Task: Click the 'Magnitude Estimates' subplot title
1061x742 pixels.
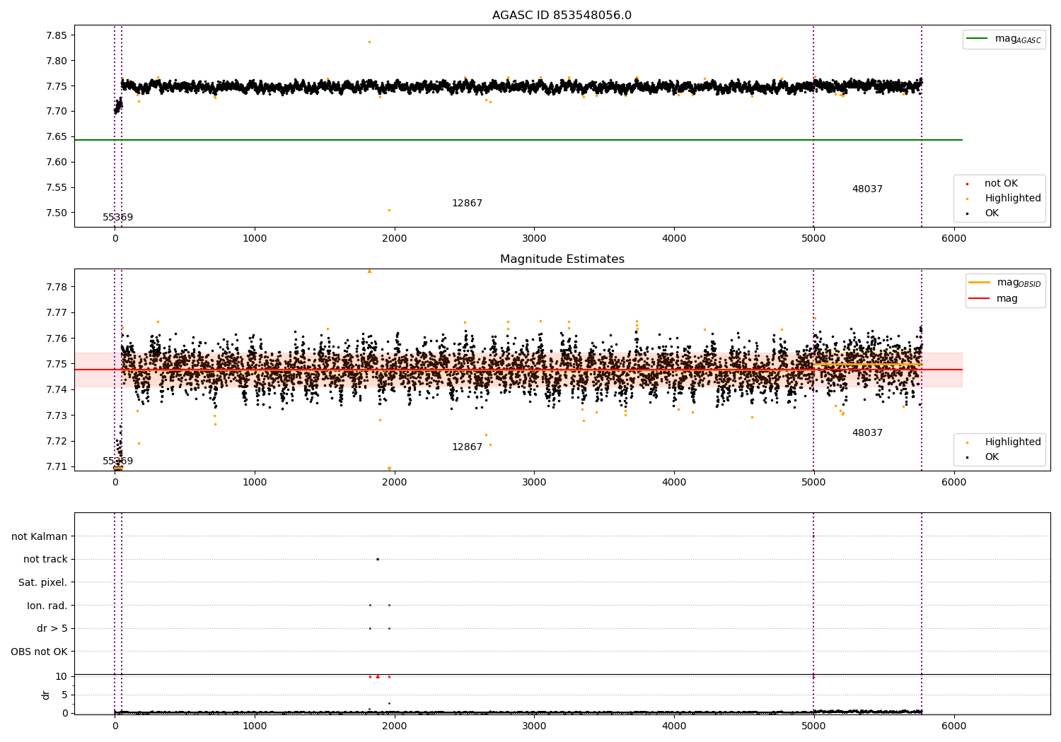Action: pos(562,259)
